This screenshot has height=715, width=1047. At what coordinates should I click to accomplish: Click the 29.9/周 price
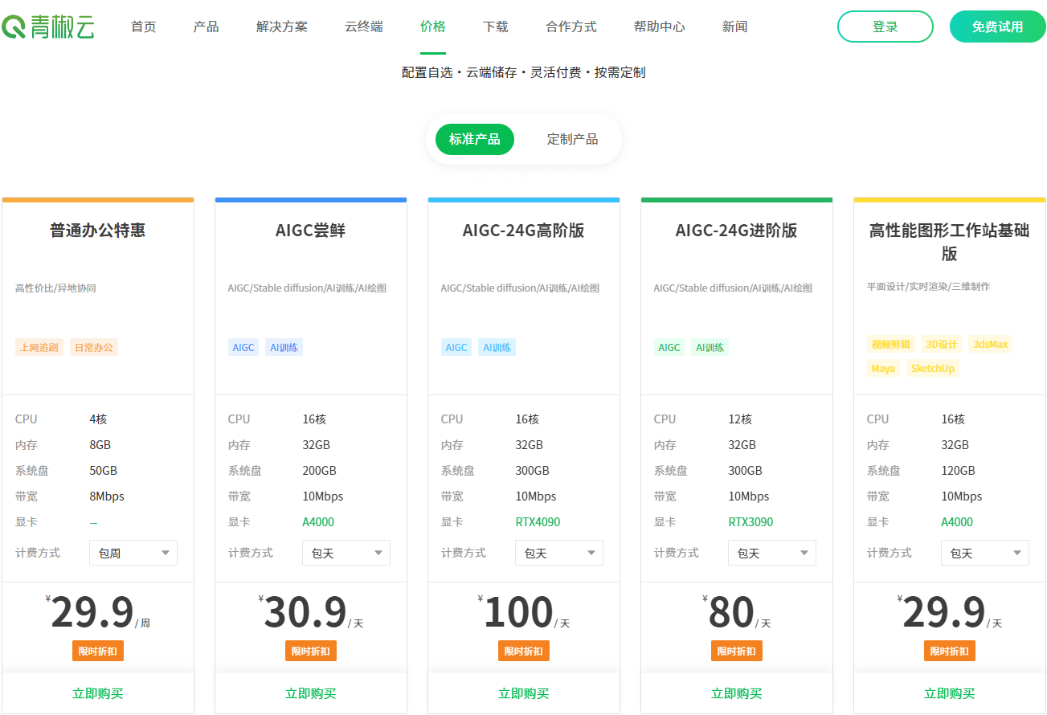(x=98, y=613)
